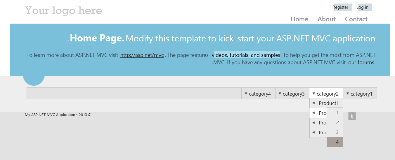Expand the Product1 submenu
Viewport: 395px width, 160px height.
click(x=328, y=103)
